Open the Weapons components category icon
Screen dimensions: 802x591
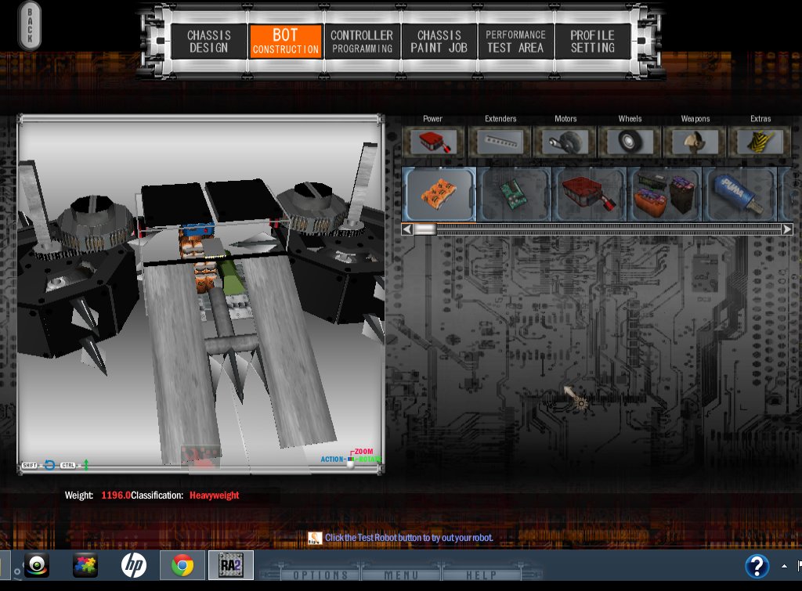tap(695, 142)
